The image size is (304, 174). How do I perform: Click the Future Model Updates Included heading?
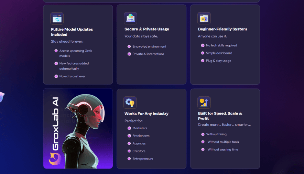coord(72,32)
